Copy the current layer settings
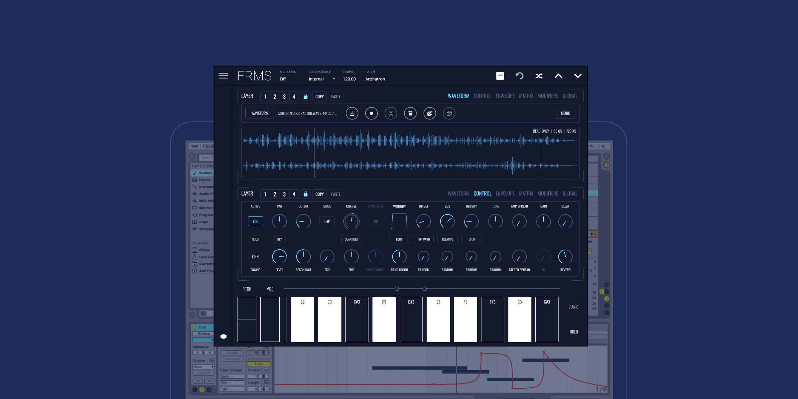This screenshot has height=399, width=798. pos(319,96)
